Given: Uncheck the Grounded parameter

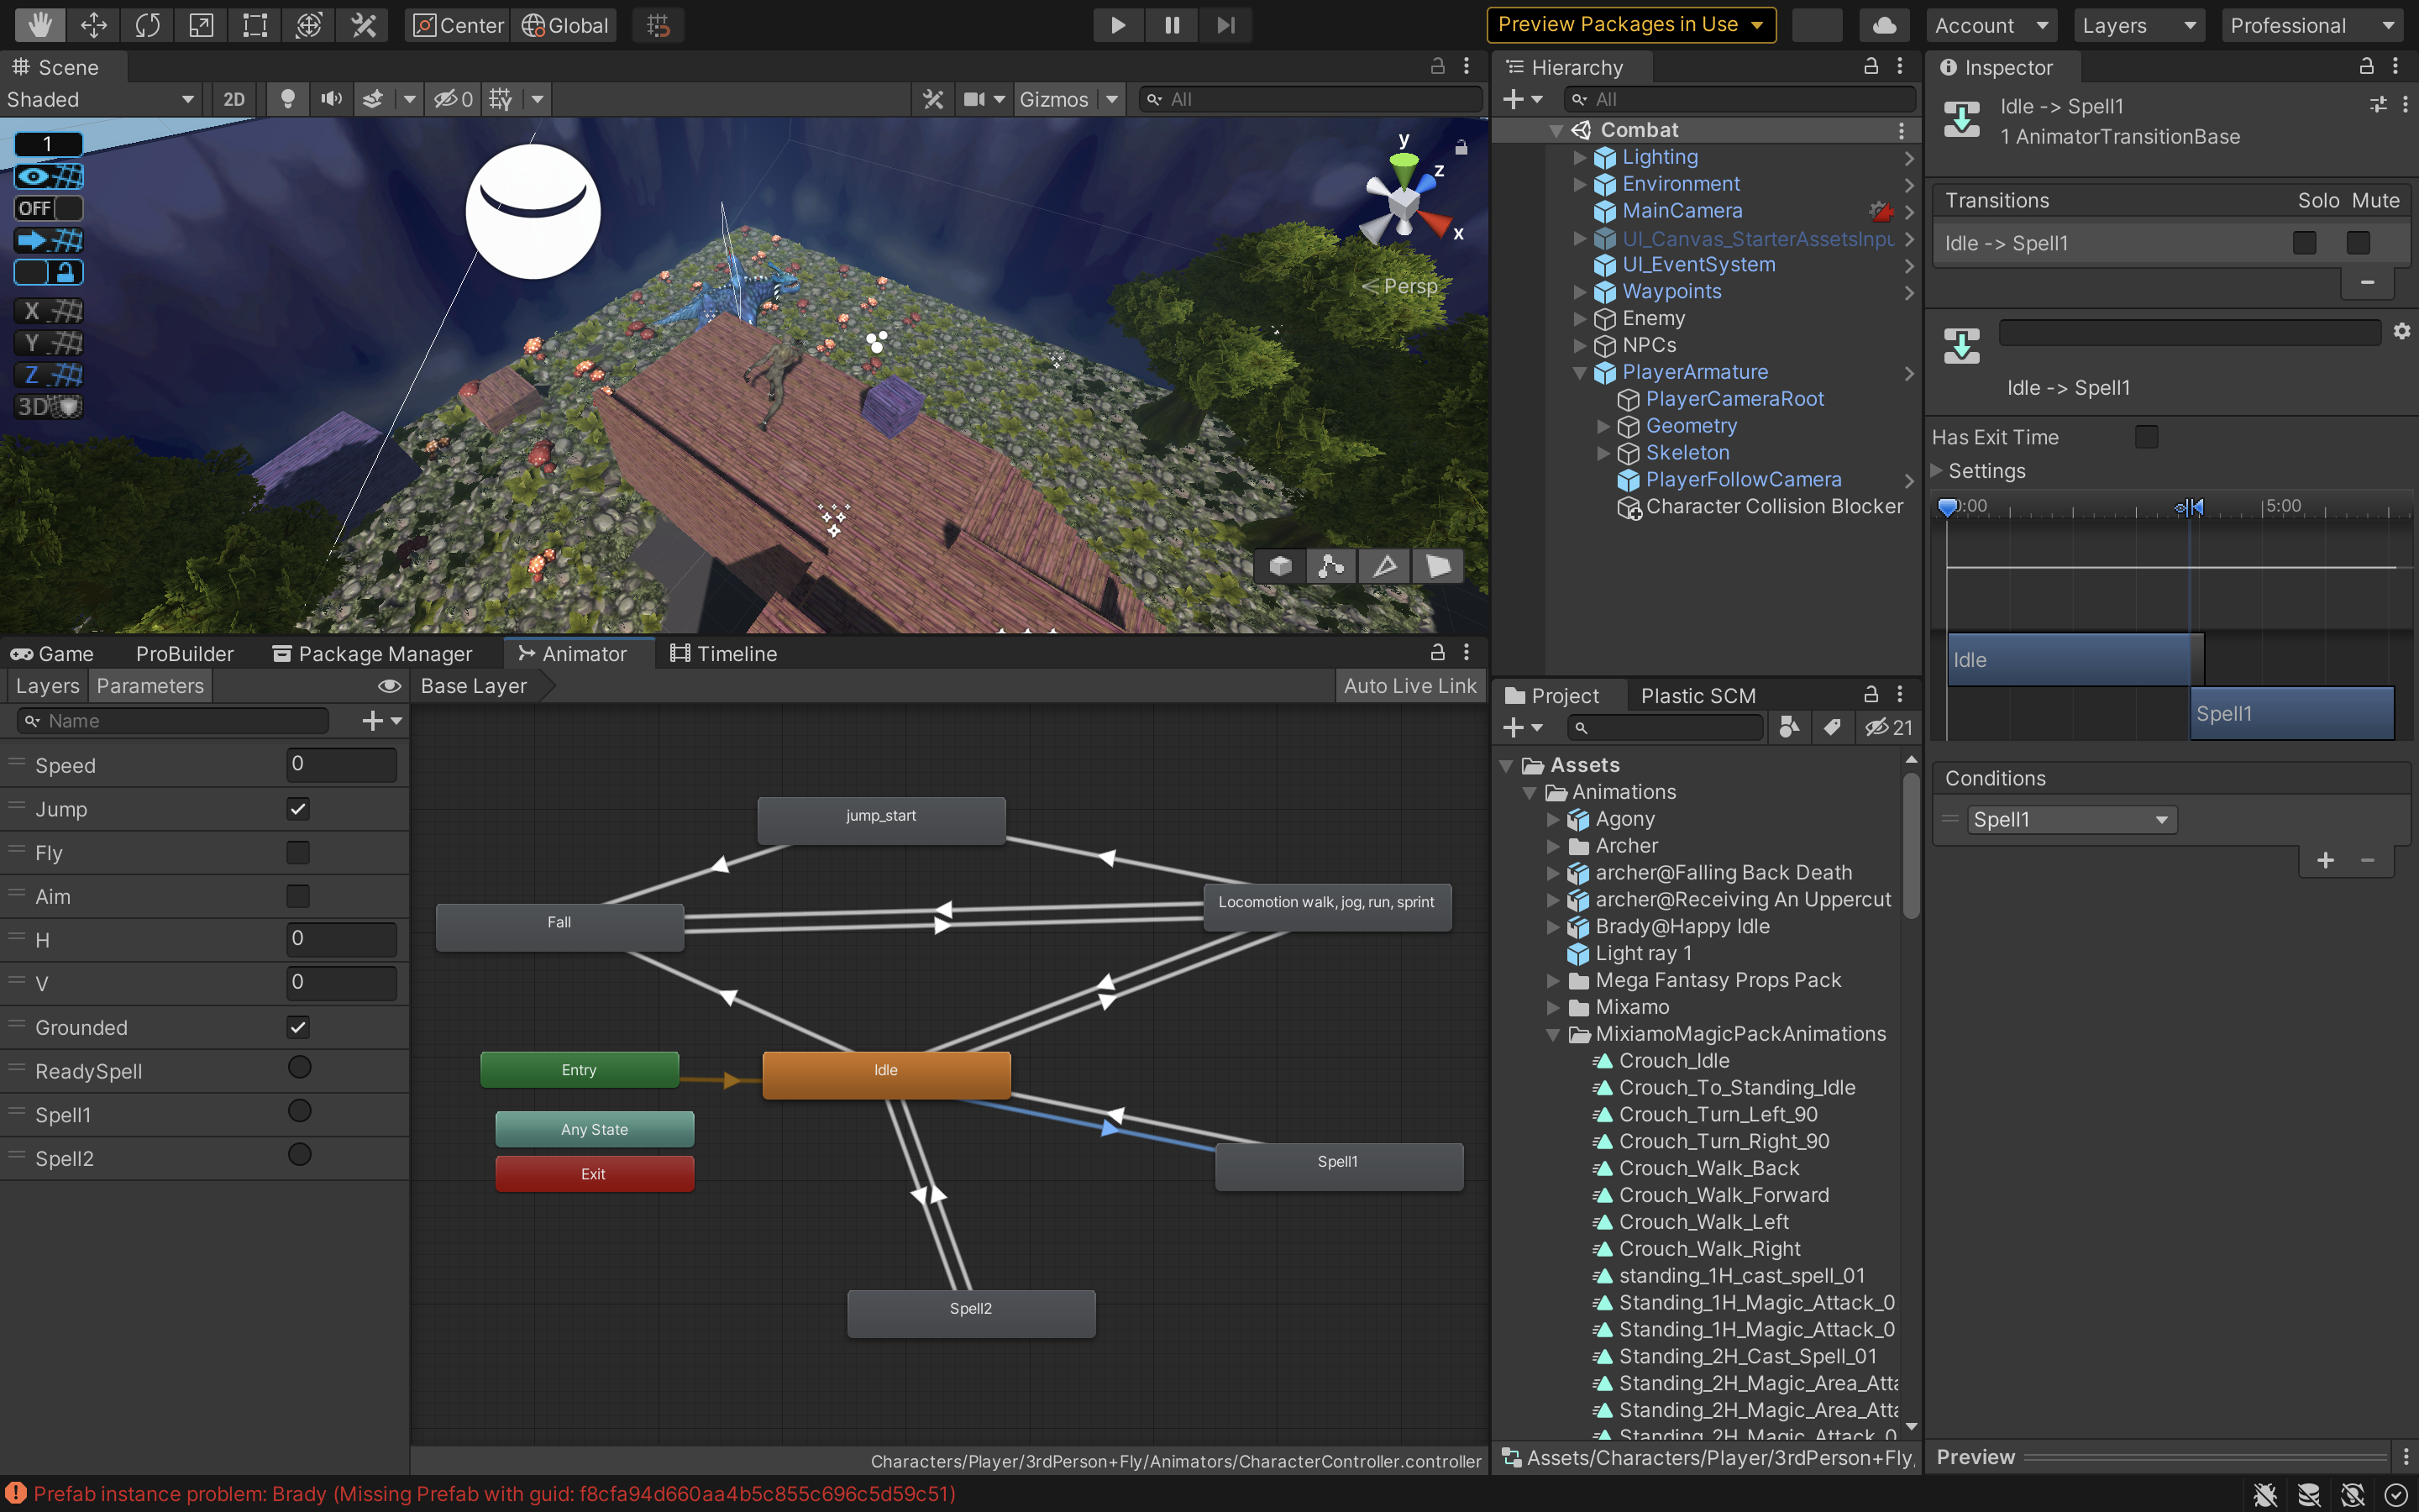Looking at the screenshot, I should tap(298, 1027).
